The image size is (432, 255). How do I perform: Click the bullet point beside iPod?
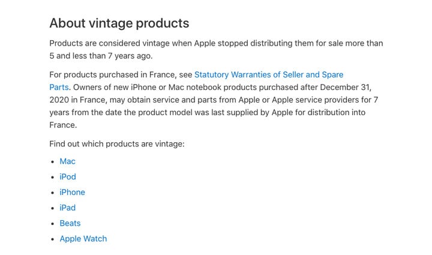52,178
